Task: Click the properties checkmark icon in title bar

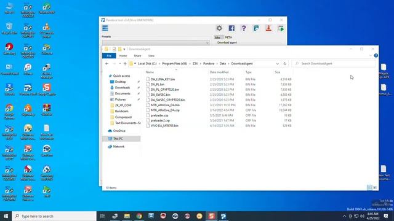Action: point(114,49)
